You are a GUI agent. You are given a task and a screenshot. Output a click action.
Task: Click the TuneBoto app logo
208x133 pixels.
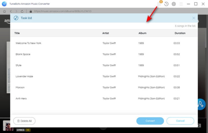(x=4, y=4)
